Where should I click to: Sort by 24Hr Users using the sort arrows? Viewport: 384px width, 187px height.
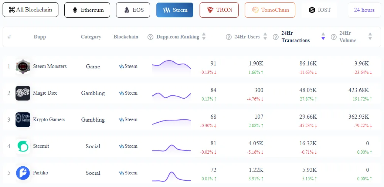click(265, 36)
